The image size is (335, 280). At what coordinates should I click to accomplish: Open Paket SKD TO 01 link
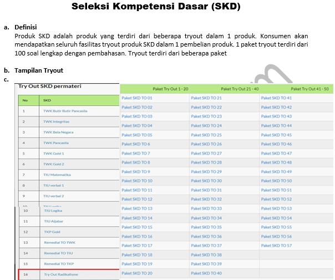[136, 98]
